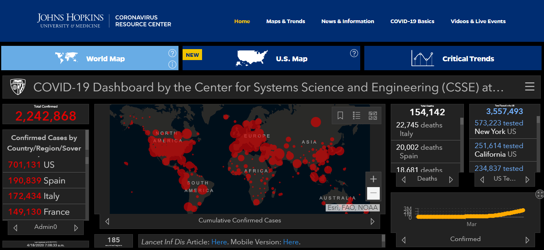This screenshot has height=250, width=544.
Task: Switch to previous map from Cumulative Confirmed Cases
Action: click(107, 221)
